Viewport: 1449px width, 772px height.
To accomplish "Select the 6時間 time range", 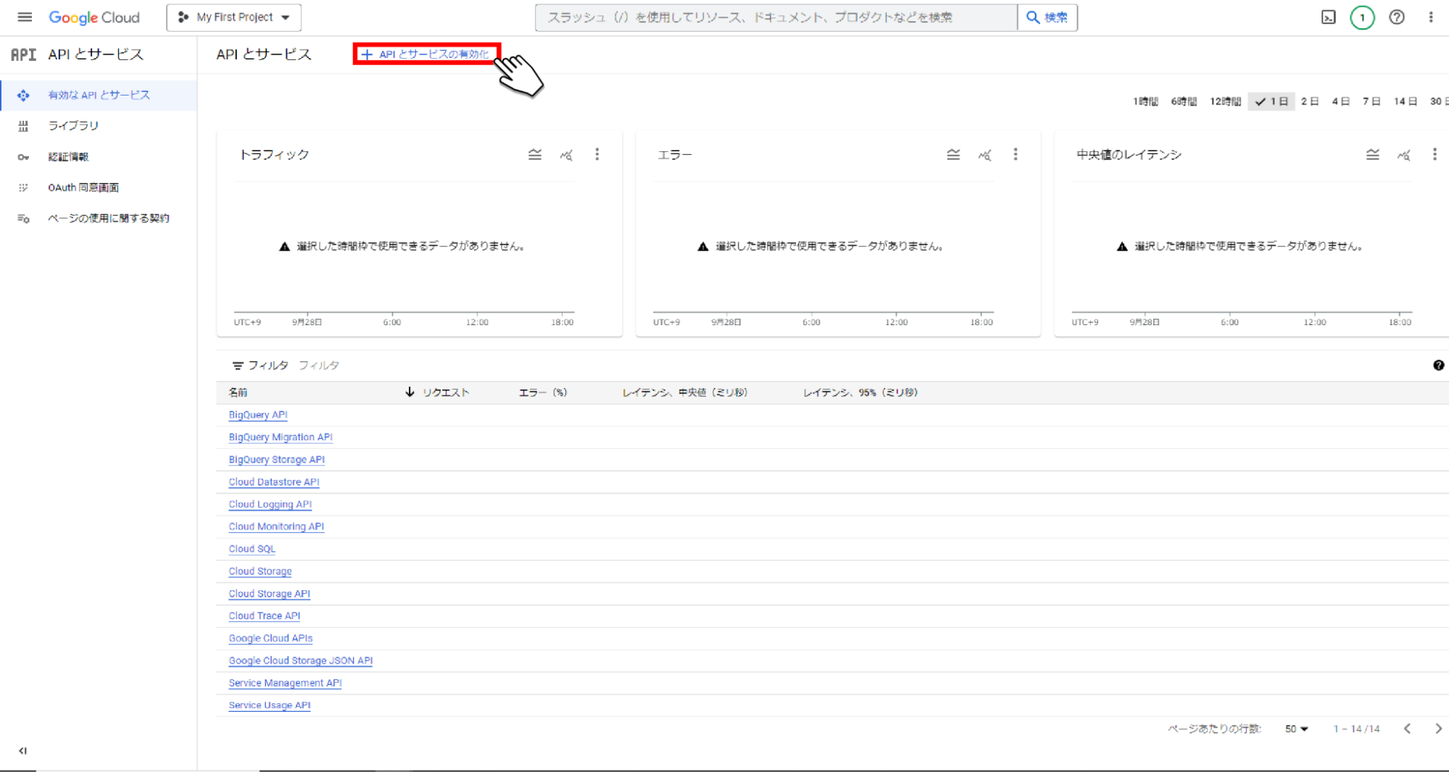I will click(1184, 101).
